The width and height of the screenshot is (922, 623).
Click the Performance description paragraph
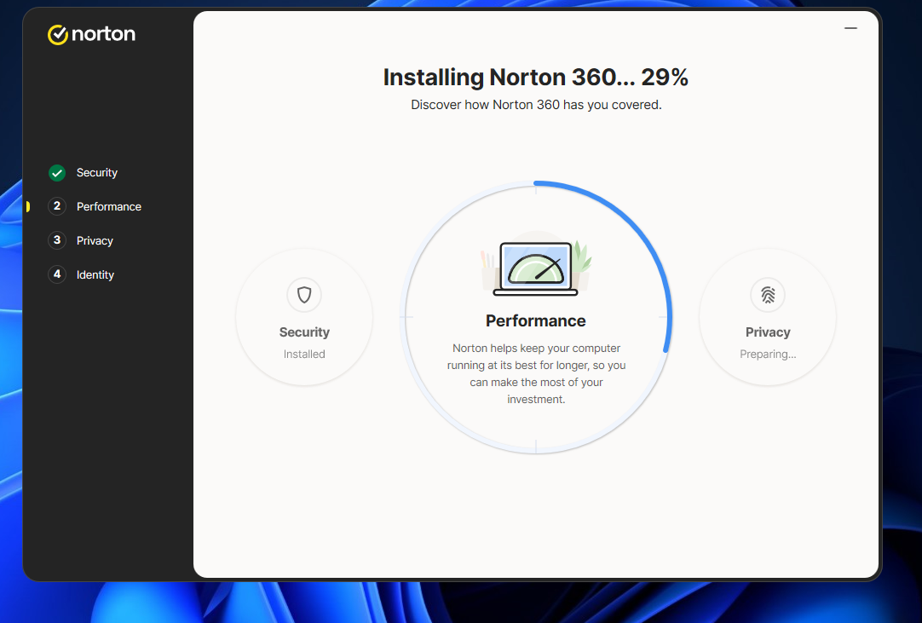(x=536, y=373)
